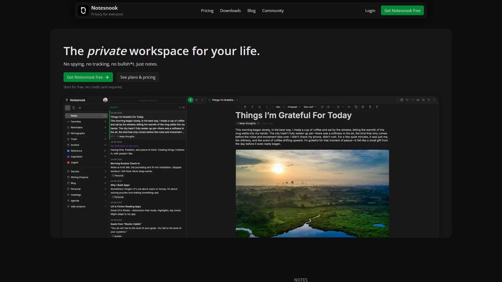Click the landscape sunrise image in note
Viewport: 502px width, 282px height.
[x=312, y=193]
